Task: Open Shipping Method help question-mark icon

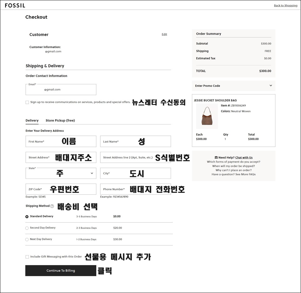Action: pos(52,206)
